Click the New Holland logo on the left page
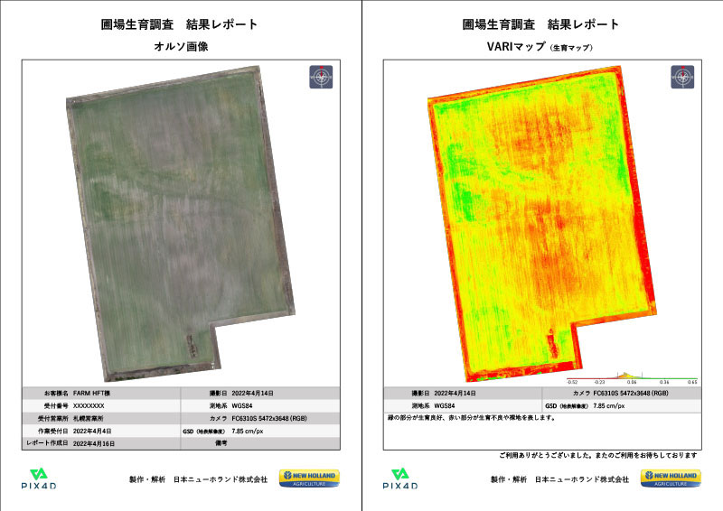Screen dimensions: 723x511 309,478
